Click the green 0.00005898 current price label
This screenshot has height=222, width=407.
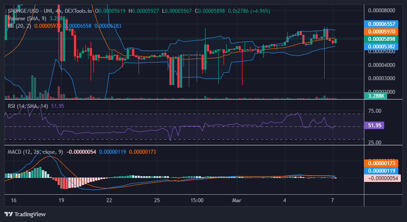[x=381, y=39]
